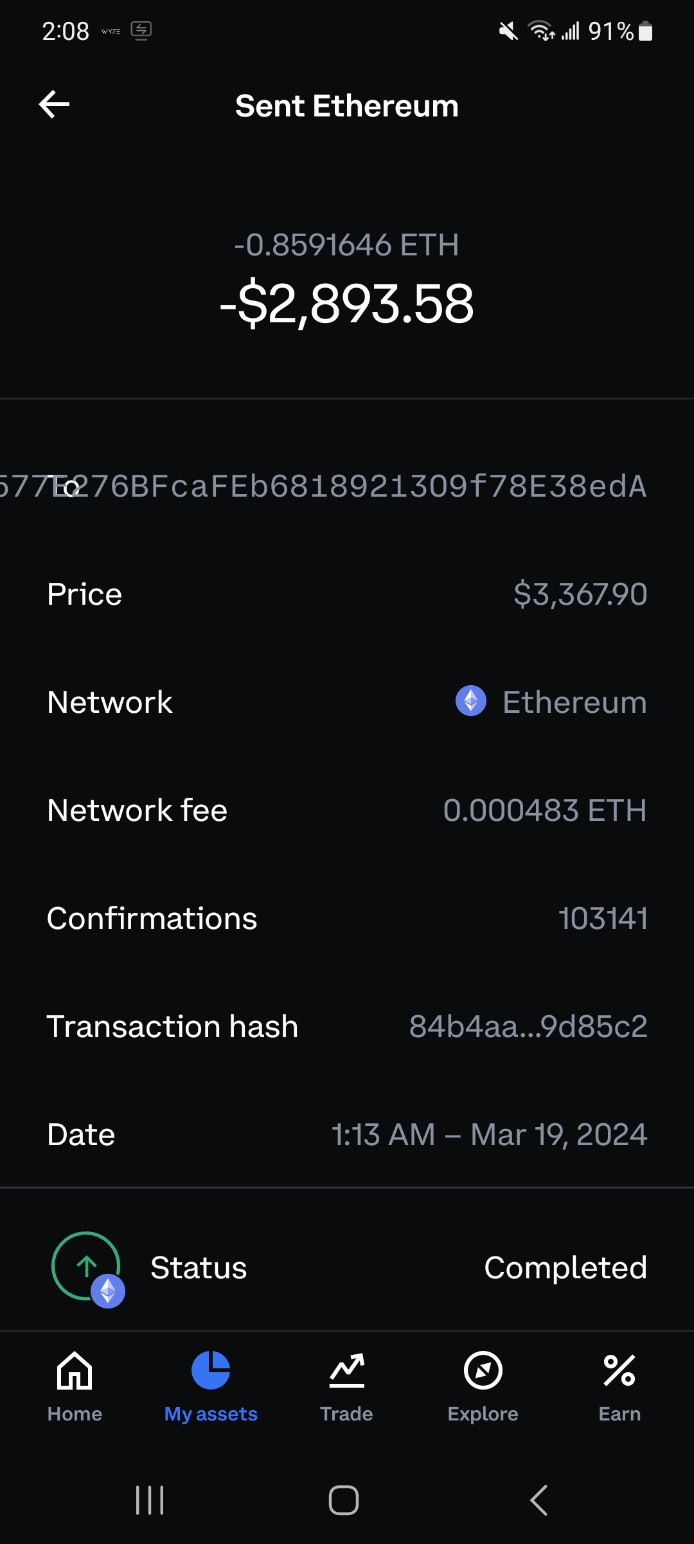Open the Explore compass icon

tap(483, 1370)
